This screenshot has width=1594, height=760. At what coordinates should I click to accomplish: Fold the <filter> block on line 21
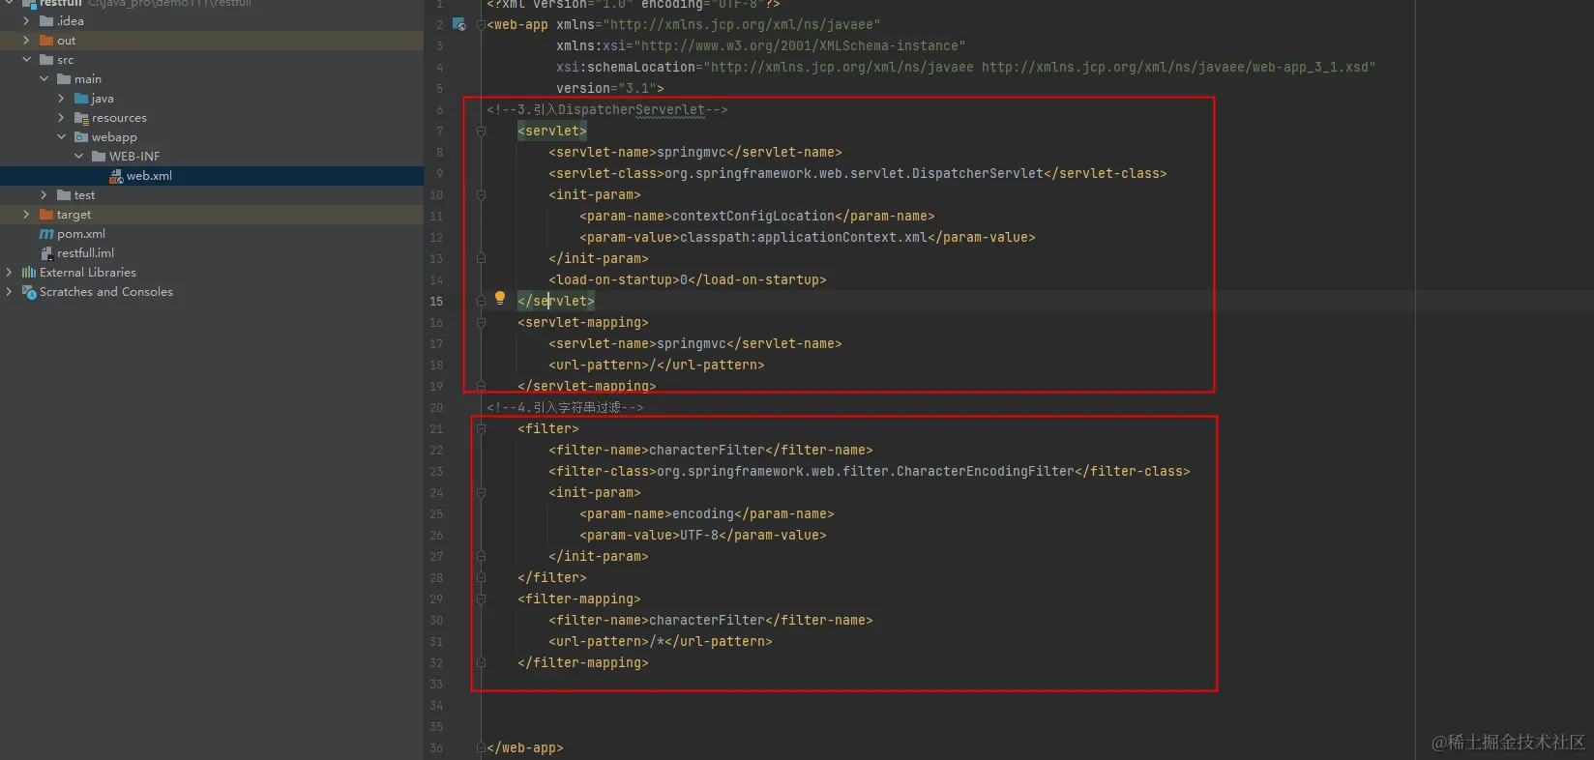(481, 429)
